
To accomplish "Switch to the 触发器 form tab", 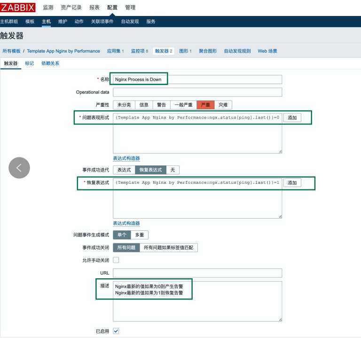I will [11, 63].
